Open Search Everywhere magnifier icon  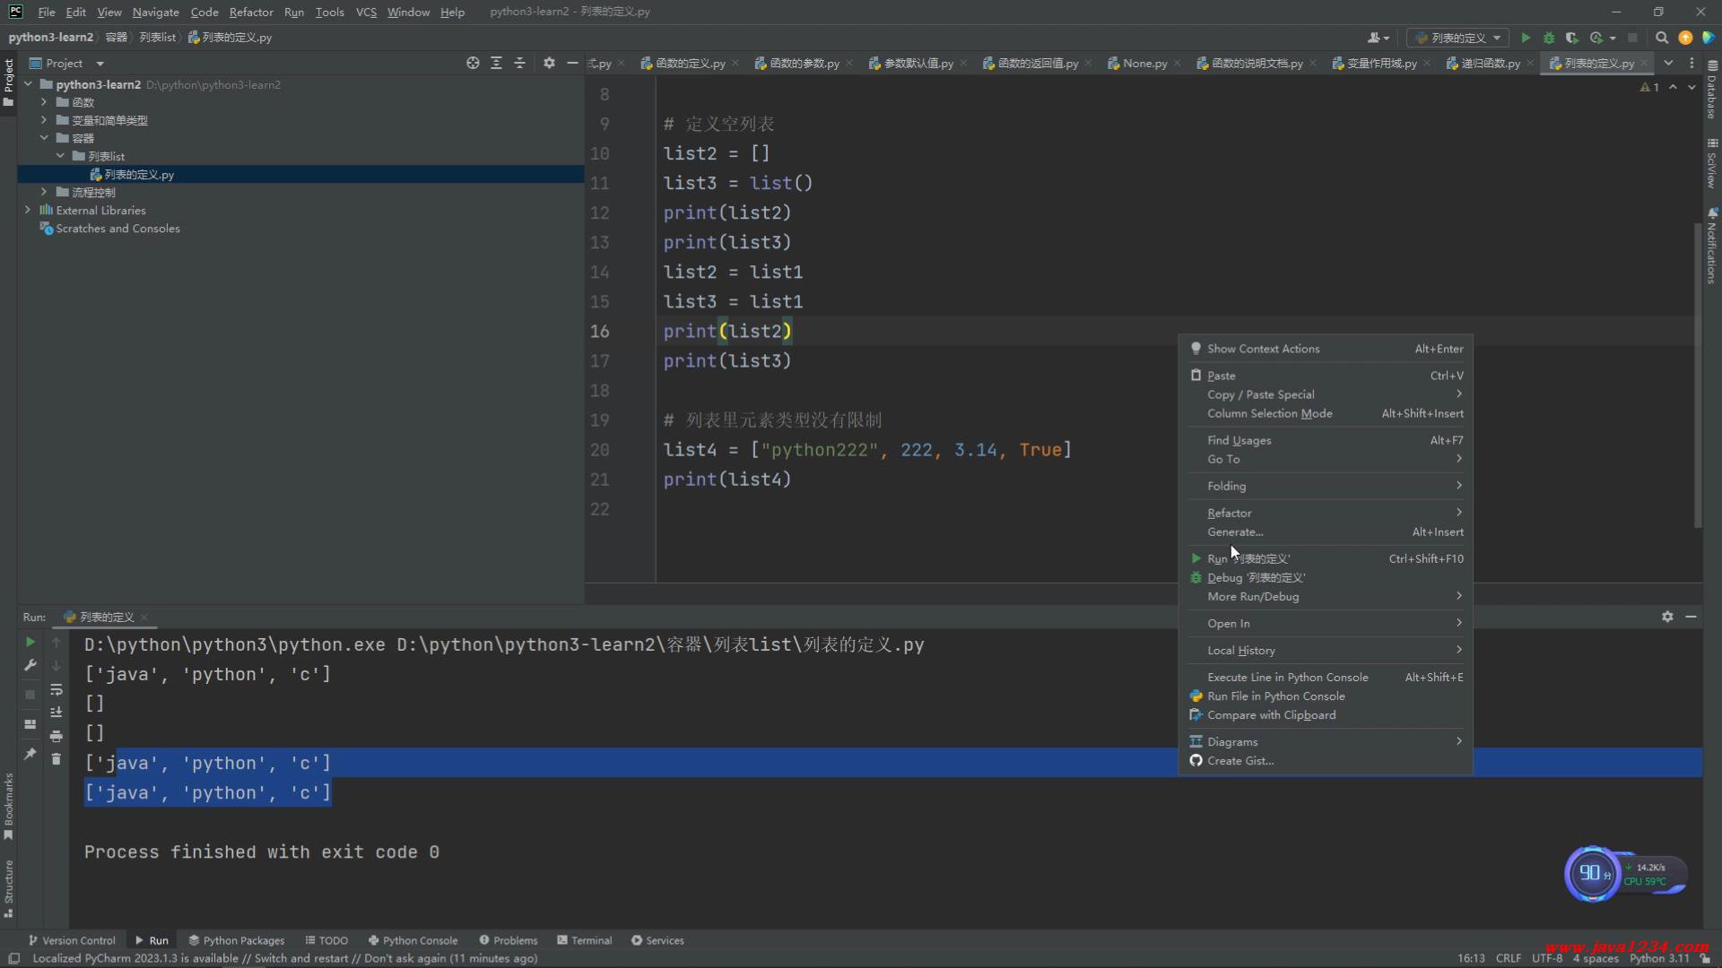1662,38
